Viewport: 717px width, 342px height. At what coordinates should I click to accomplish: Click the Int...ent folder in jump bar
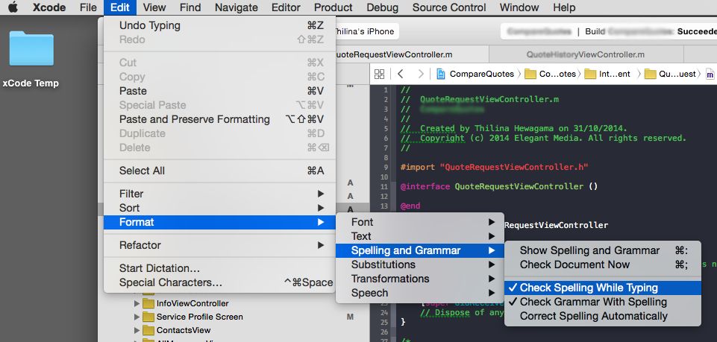(x=608, y=74)
